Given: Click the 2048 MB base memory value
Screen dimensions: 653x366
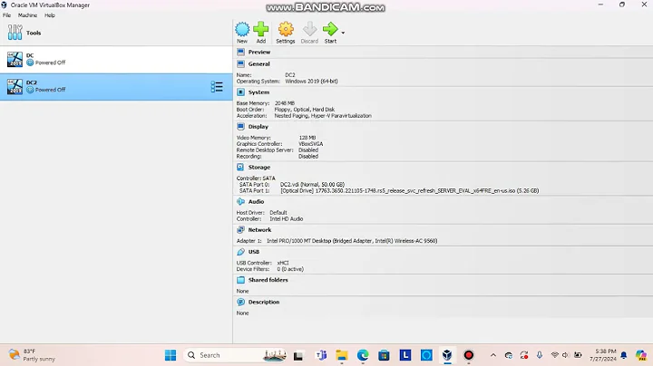Looking at the screenshot, I should pos(285,103).
